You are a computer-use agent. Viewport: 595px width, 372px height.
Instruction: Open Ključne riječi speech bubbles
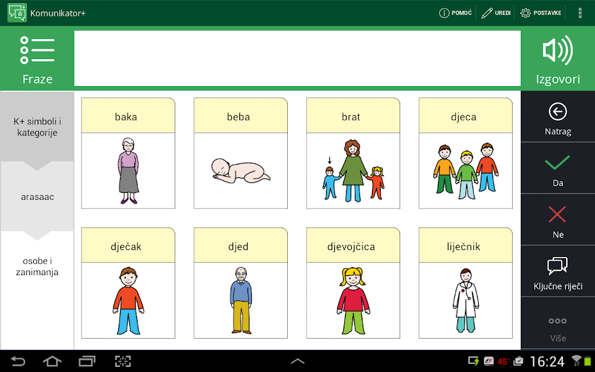[x=557, y=272]
